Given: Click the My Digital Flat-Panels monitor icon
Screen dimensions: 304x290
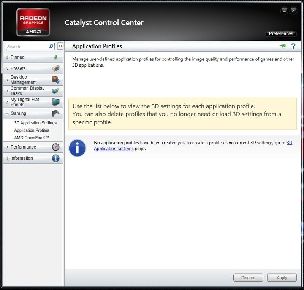Looking at the screenshot, I should [x=56, y=102].
